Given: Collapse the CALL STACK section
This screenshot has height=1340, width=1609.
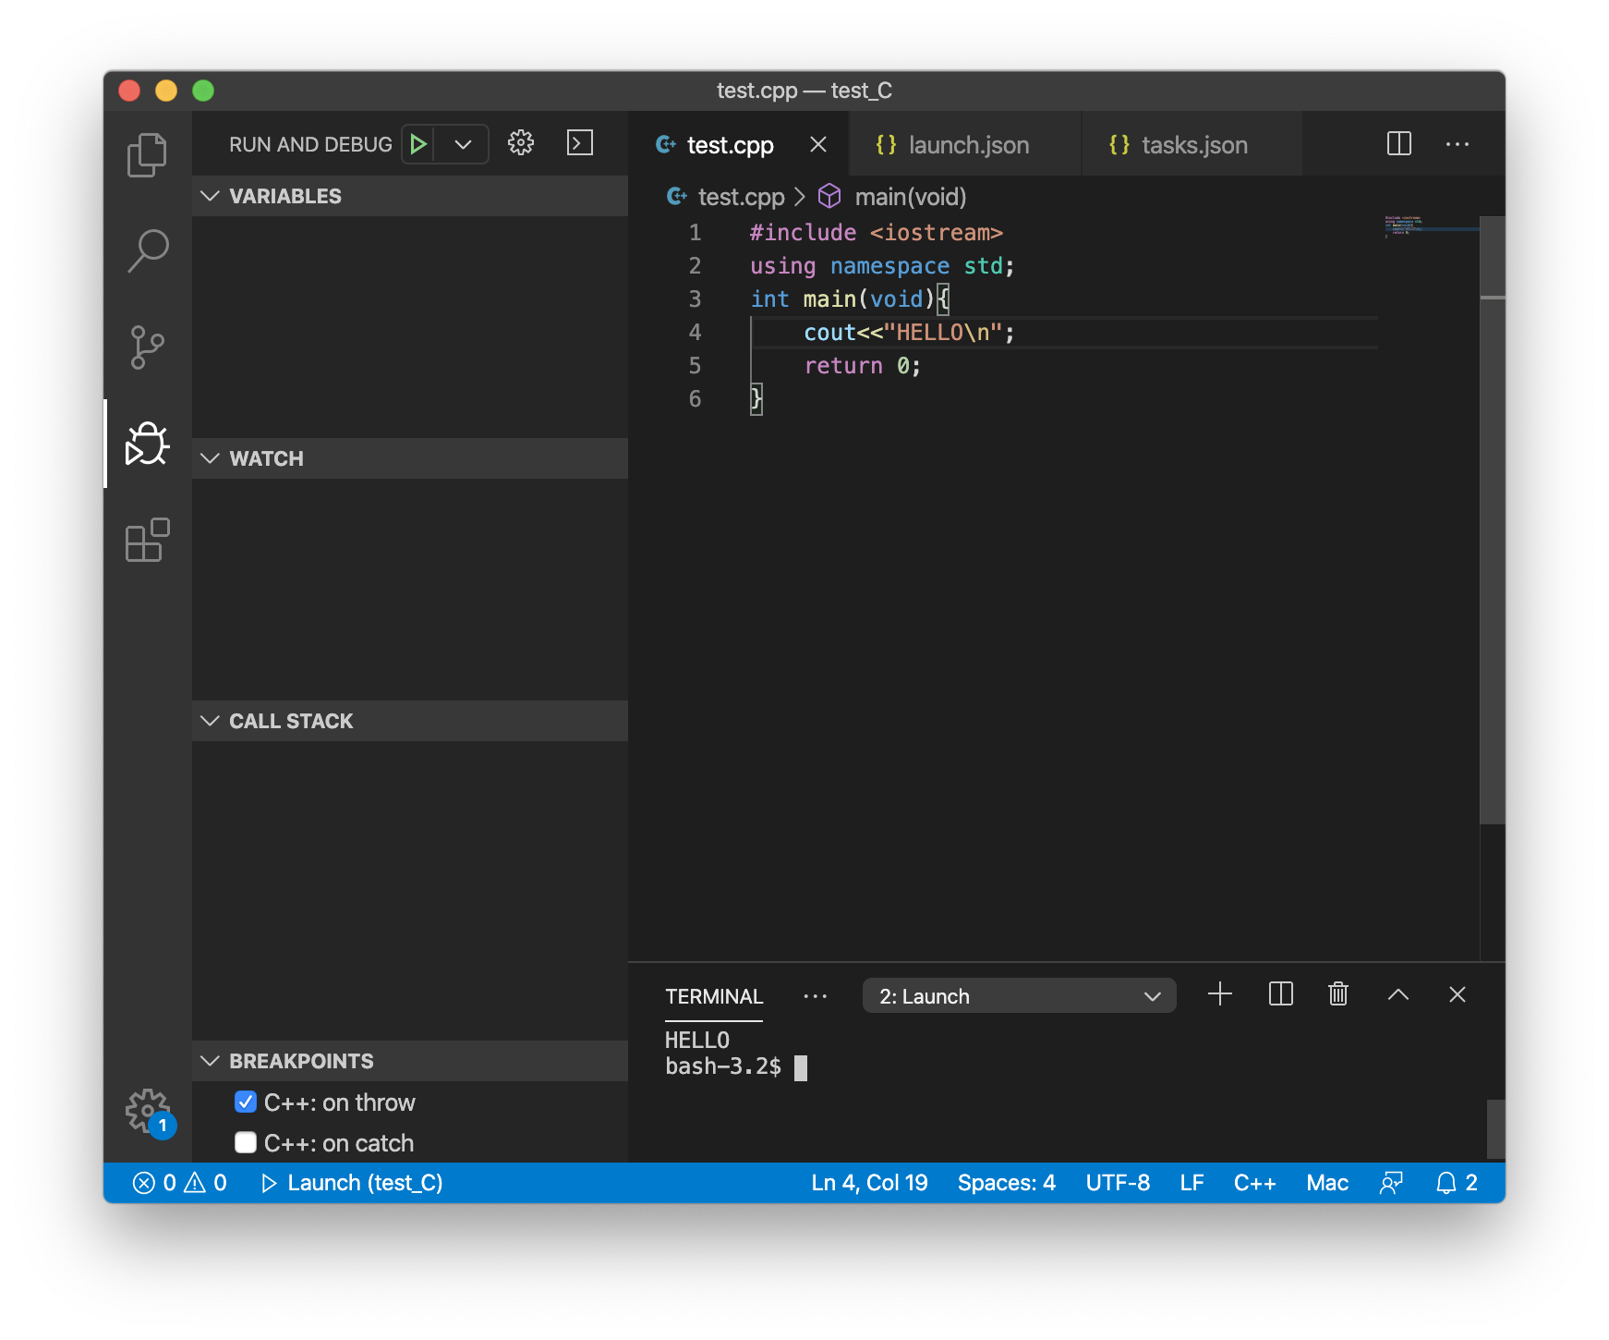Looking at the screenshot, I should click(410, 721).
